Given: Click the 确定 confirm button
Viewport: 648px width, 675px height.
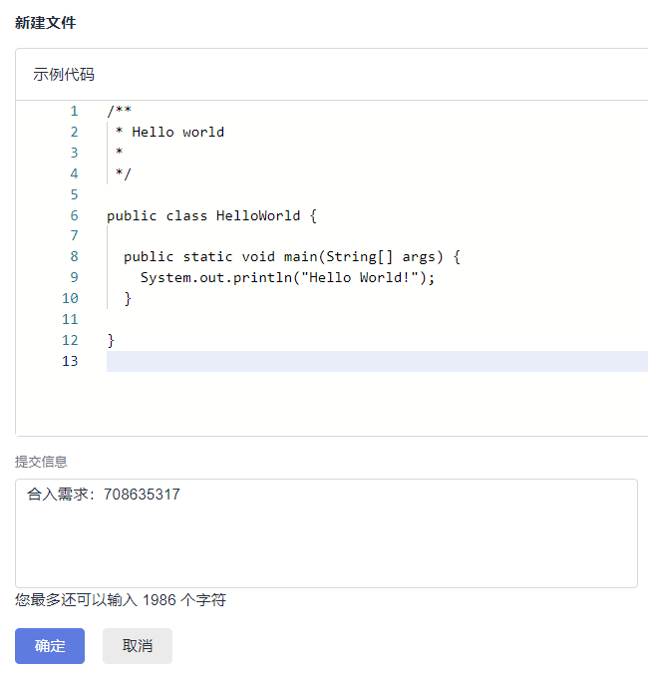Looking at the screenshot, I should 50,645.
